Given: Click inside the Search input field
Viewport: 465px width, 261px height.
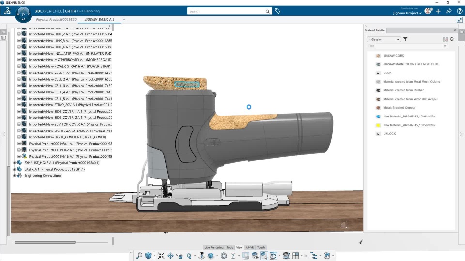Looking at the screenshot, I should click(x=226, y=11).
